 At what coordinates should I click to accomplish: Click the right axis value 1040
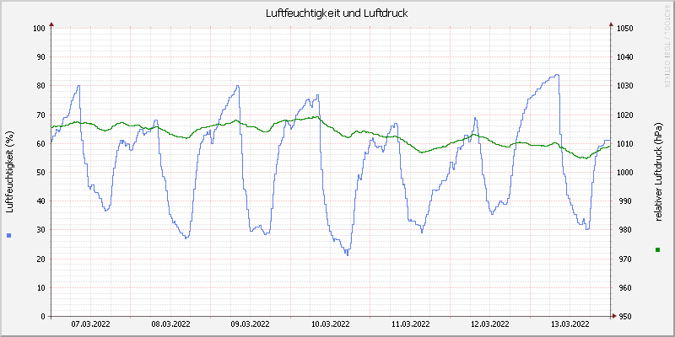[x=624, y=57]
